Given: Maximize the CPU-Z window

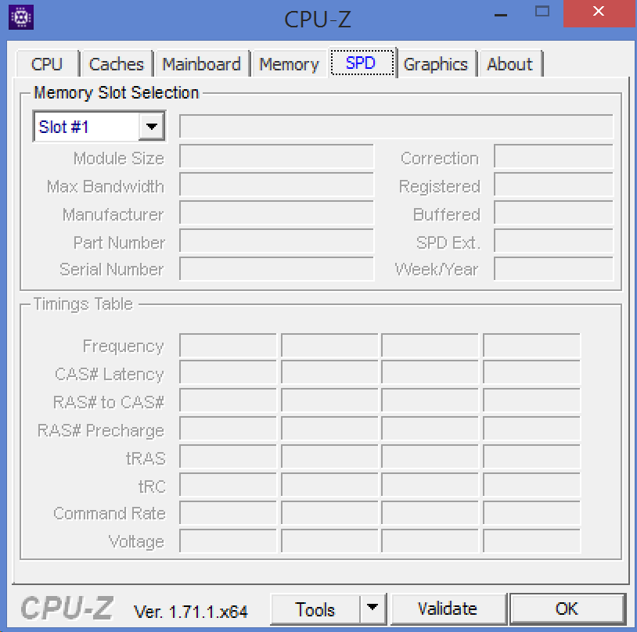Looking at the screenshot, I should point(542,12).
